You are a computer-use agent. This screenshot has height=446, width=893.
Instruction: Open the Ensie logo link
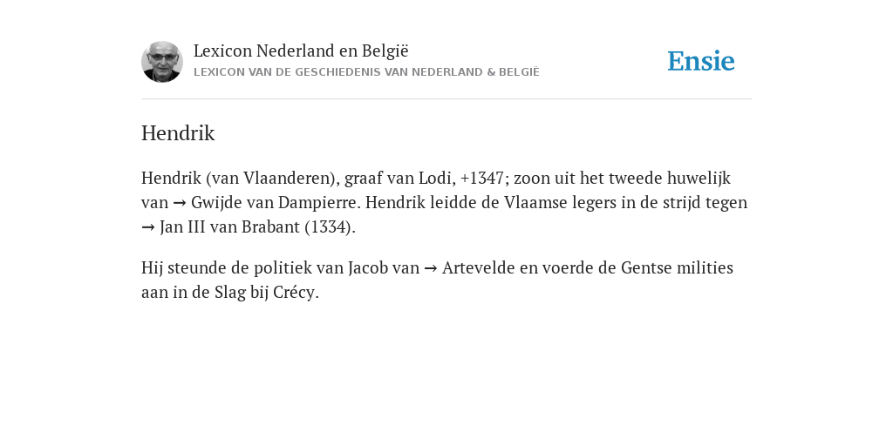tap(701, 61)
